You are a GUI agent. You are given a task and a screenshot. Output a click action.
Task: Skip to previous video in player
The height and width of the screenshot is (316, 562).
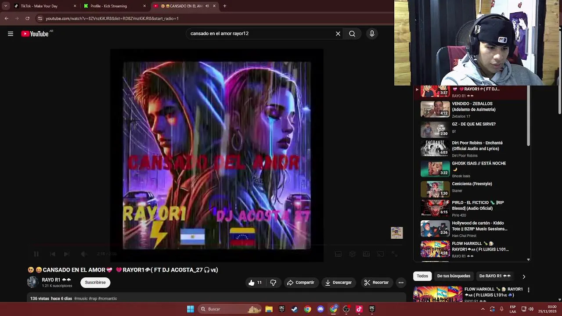53,254
